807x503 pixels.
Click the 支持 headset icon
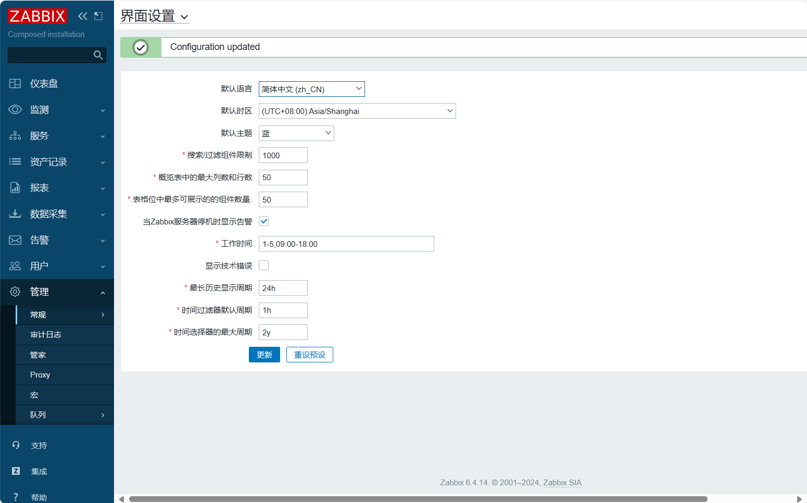(16, 445)
